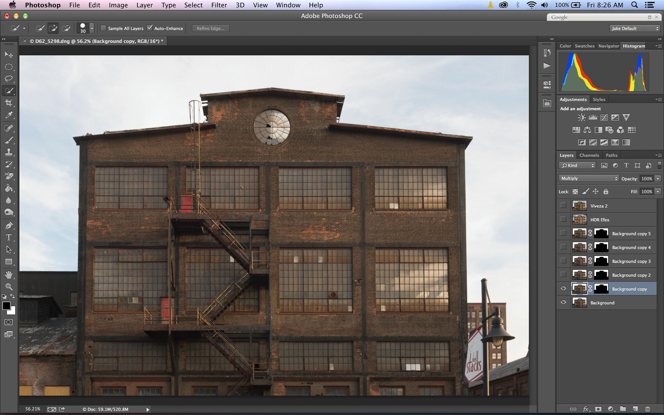Add a Curves adjustment
Screen dimensions: 664x415
(x=604, y=117)
